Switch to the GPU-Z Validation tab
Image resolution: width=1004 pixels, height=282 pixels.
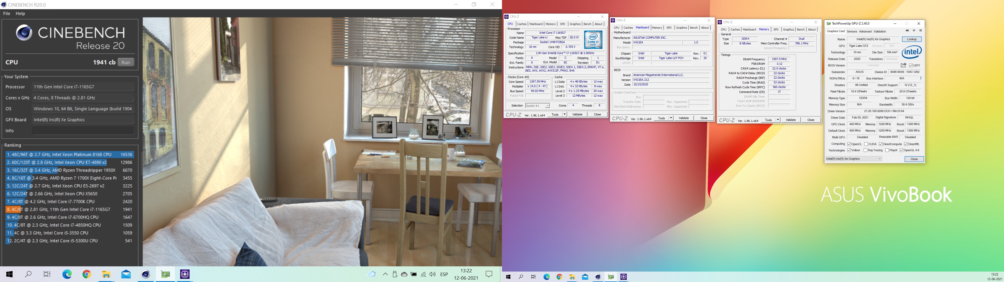879,32
